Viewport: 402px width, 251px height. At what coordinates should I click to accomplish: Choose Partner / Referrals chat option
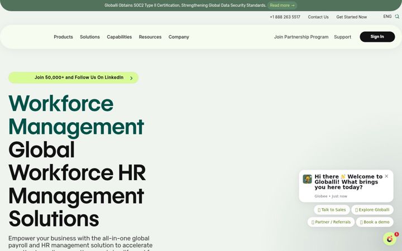point(331,222)
